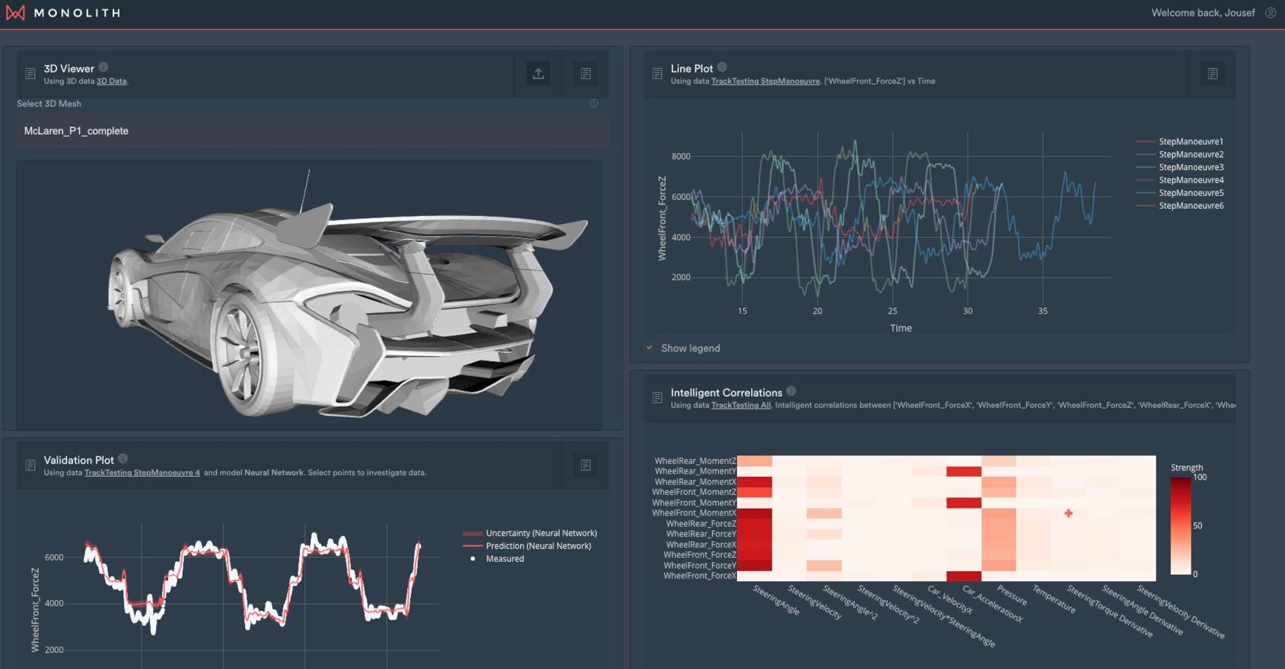Open the TrackTesting StepManoeuvre 4 link
The height and width of the screenshot is (669, 1285).
(142, 472)
